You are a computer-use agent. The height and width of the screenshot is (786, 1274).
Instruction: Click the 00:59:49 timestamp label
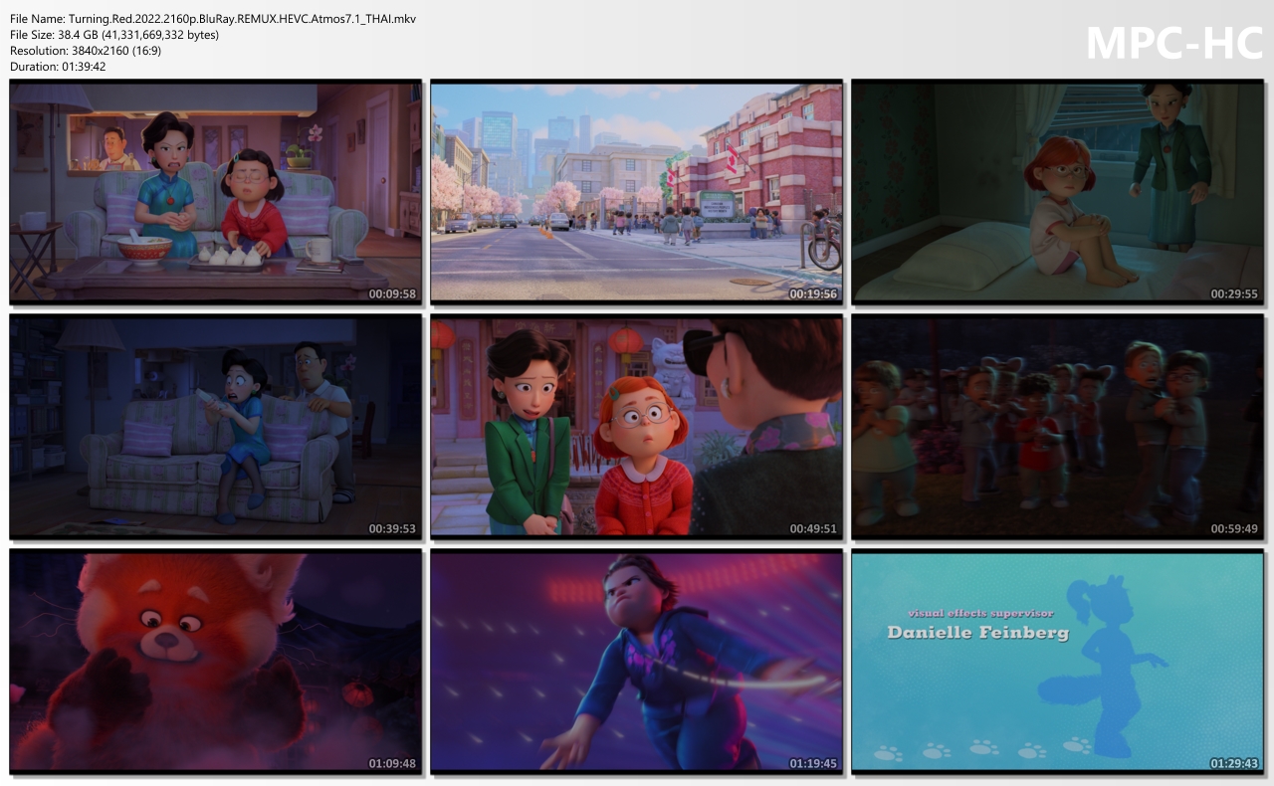pos(1234,529)
